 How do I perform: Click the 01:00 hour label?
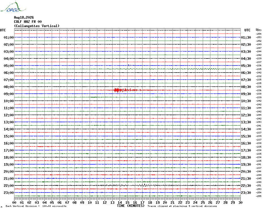point(9,37)
